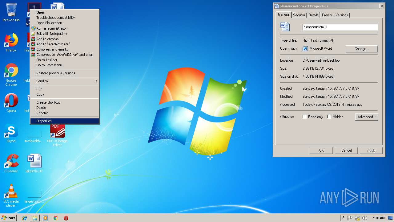Click the Opera taskbar icon

point(66,218)
